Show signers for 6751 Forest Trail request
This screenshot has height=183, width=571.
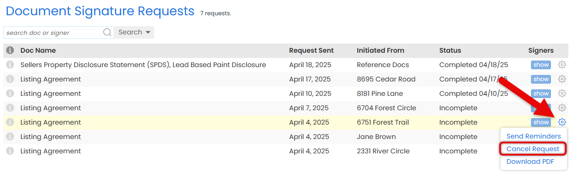click(x=541, y=122)
